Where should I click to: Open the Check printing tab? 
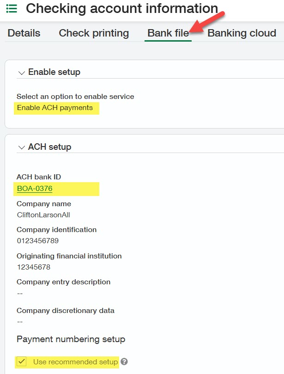click(x=93, y=33)
